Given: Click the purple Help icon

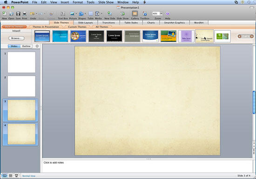Looking at the screenshot, I should coord(168,13).
